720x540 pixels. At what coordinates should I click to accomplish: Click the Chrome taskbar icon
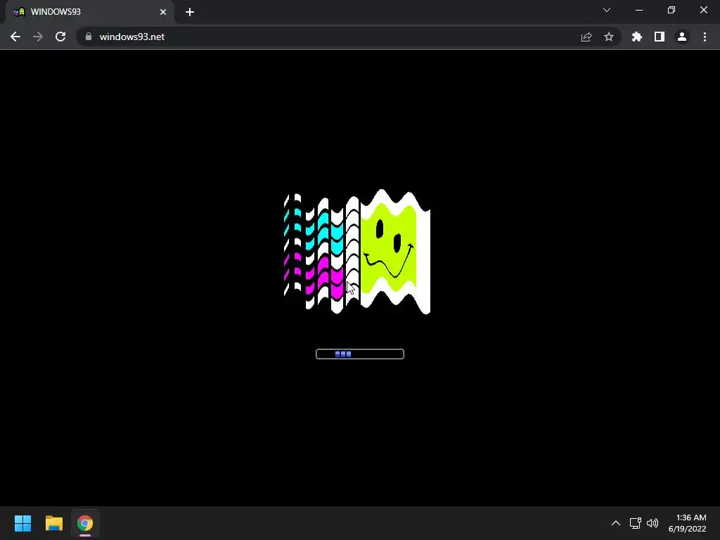click(85, 523)
